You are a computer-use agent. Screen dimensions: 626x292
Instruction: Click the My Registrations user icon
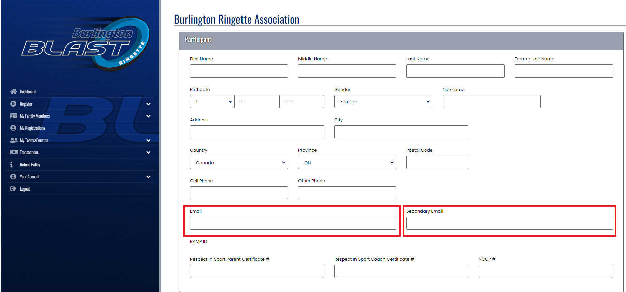(13, 128)
